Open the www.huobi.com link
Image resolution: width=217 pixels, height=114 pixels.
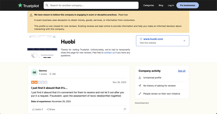tap(153, 39)
